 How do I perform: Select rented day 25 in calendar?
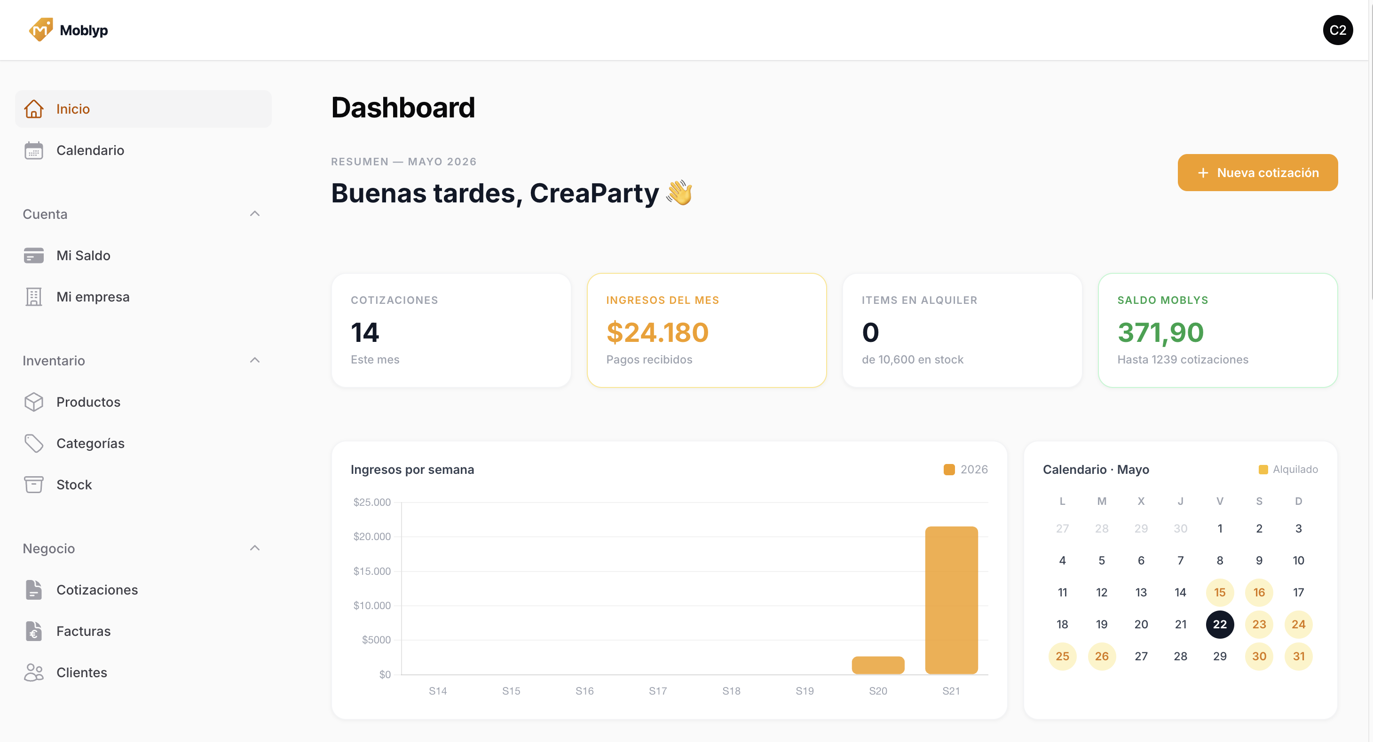click(1062, 657)
